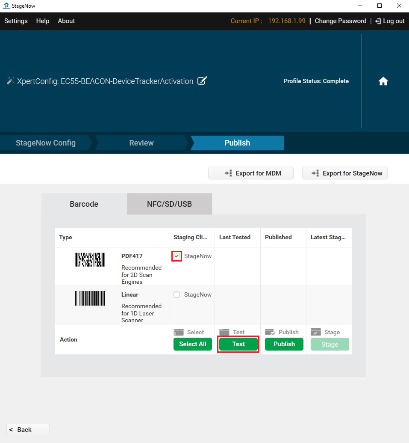Enable the StageNow checkbox for Linear barcode
Image resolution: width=409 pixels, height=443 pixels.
tap(177, 294)
